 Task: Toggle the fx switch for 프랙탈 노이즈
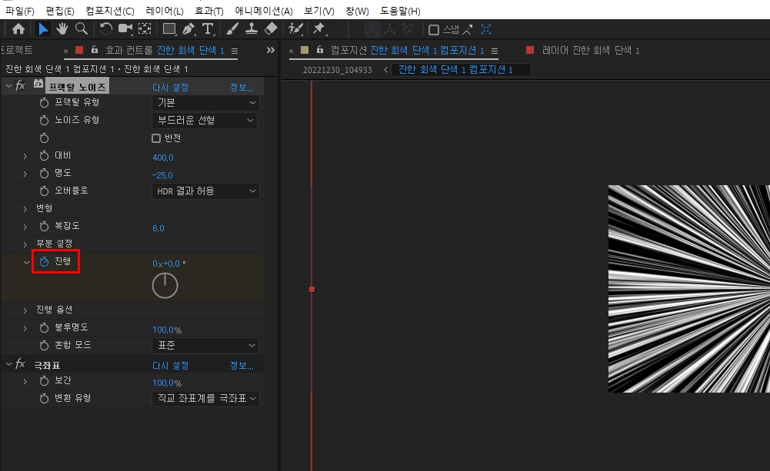[x=20, y=86]
